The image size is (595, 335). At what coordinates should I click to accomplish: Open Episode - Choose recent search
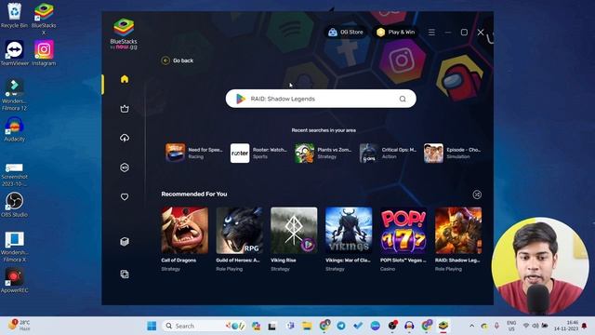[453, 153]
